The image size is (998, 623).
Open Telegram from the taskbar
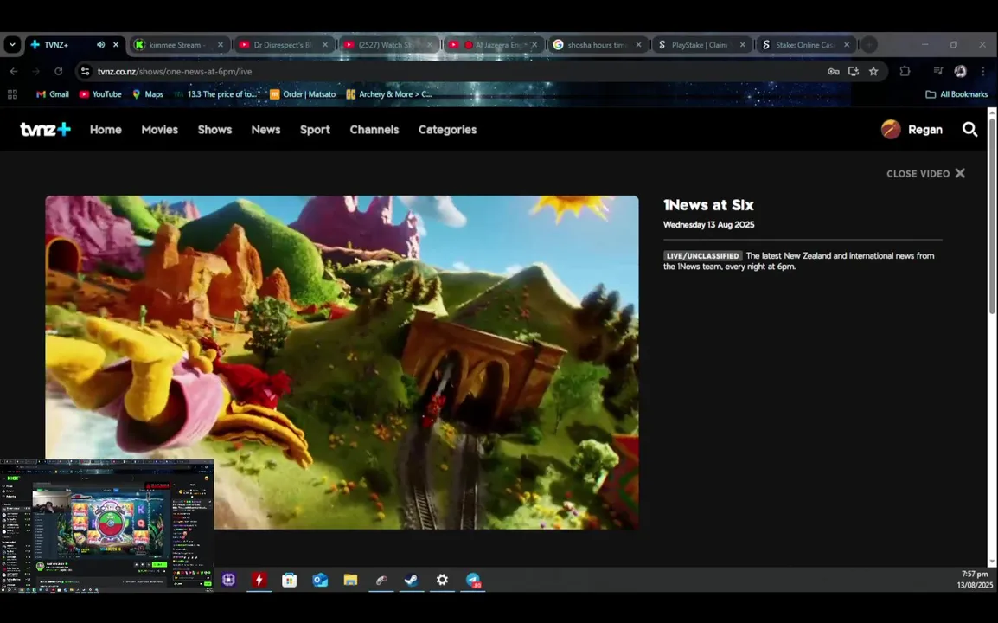coord(473,580)
